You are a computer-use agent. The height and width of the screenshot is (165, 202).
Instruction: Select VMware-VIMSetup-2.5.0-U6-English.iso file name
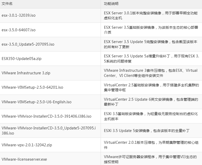[36, 102]
